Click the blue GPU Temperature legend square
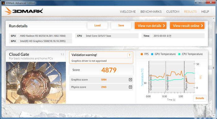The width and height of the screenshot is (217, 119). coord(152,54)
